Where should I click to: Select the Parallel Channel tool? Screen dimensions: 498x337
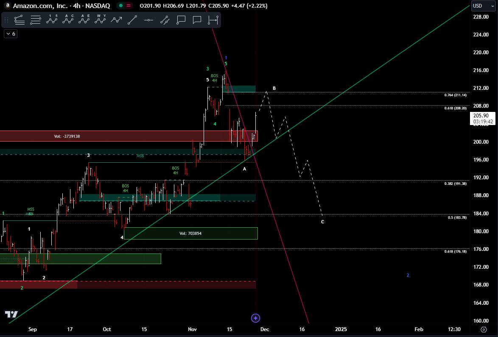pyautogui.click(x=165, y=20)
